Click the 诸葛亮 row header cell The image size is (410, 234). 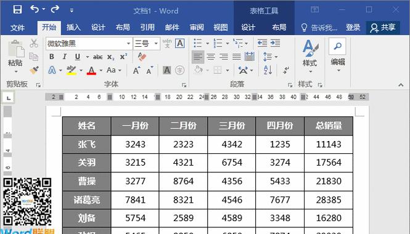pyautogui.click(x=87, y=200)
